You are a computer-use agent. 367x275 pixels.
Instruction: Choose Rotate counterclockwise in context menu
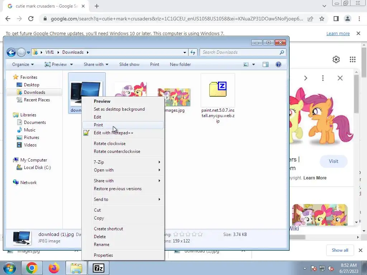(x=123, y=151)
